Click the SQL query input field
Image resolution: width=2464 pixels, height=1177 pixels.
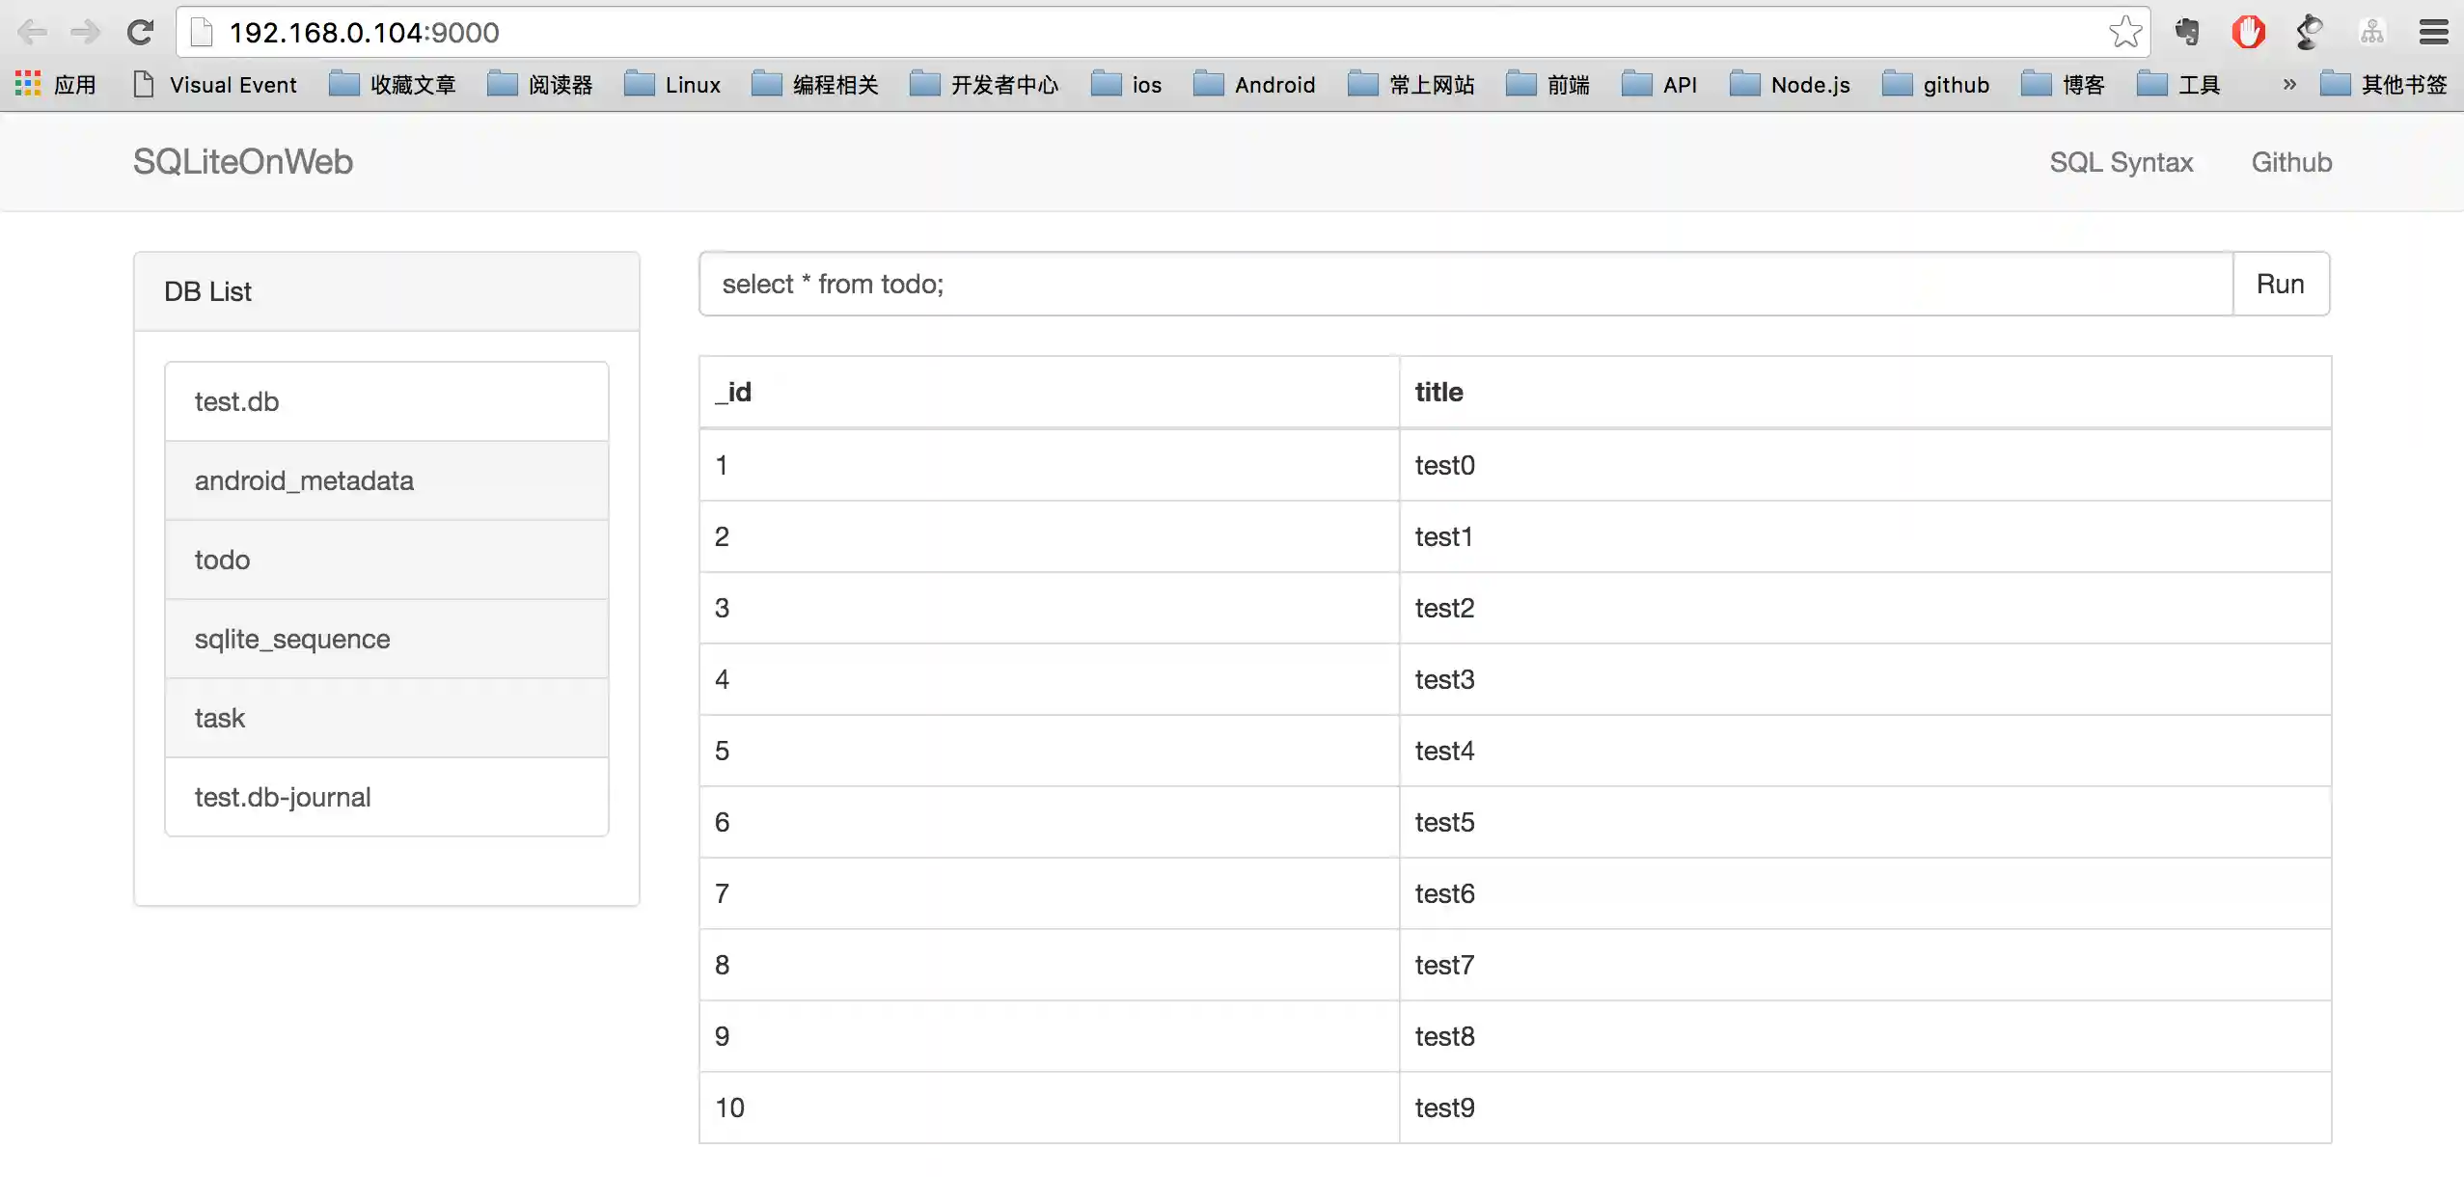1465,284
